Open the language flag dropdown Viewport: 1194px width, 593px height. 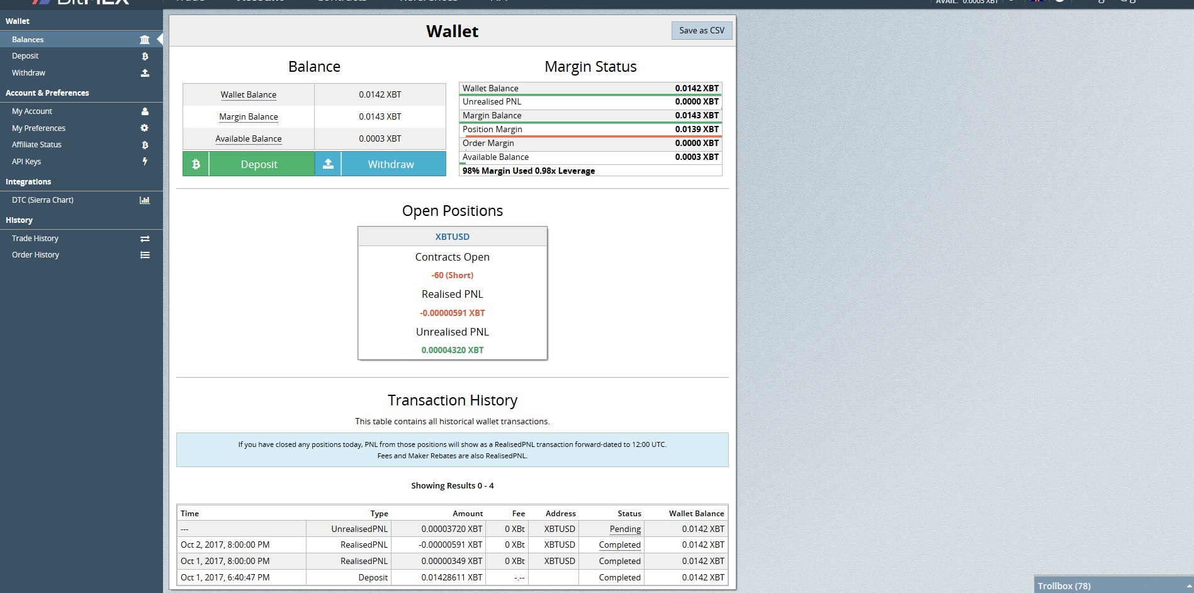(x=1037, y=2)
